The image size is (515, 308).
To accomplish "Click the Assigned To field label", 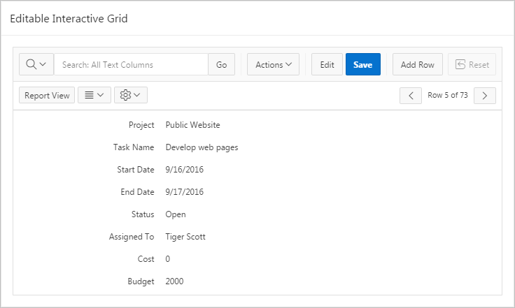I will tap(132, 237).
